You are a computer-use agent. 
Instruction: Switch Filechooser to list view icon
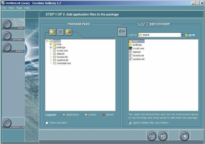point(191,35)
